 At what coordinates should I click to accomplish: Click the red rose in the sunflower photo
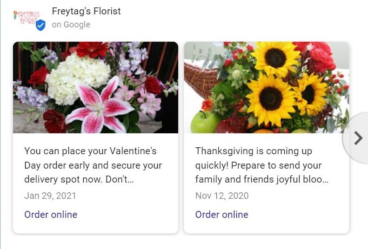coord(322,58)
